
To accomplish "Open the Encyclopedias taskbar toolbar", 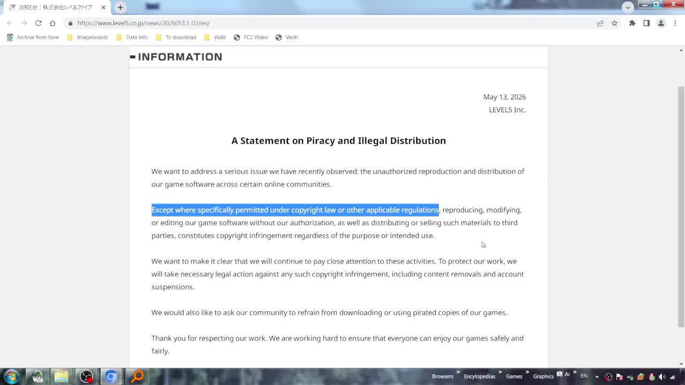I will click(479, 376).
